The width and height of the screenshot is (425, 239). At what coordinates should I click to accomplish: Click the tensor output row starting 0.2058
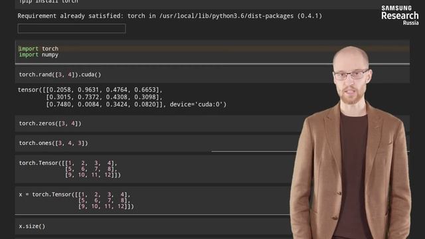coord(90,90)
